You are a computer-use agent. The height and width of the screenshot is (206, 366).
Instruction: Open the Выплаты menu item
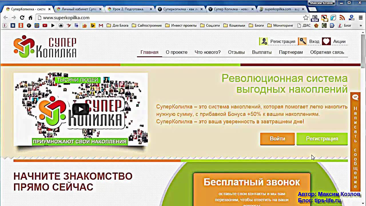(x=262, y=52)
